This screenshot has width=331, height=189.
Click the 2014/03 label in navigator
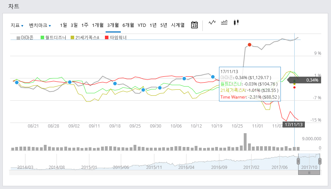pos(25,167)
